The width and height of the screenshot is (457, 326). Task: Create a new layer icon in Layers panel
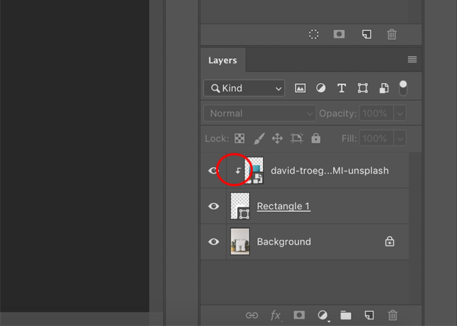pos(369,315)
